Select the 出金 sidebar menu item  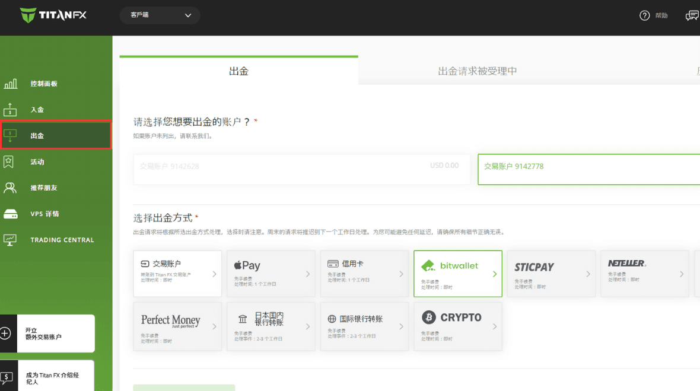point(56,136)
